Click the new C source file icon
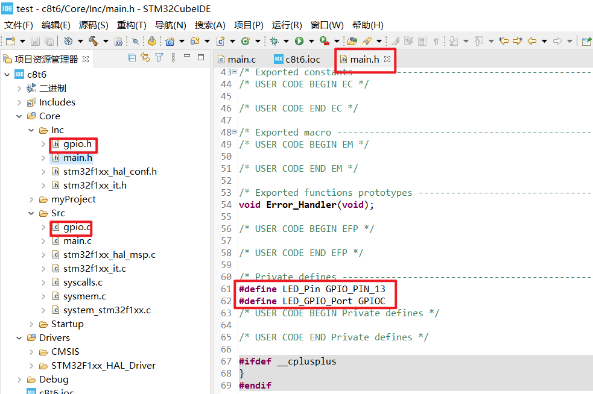Image resolution: width=593 pixels, height=394 pixels. (x=221, y=41)
